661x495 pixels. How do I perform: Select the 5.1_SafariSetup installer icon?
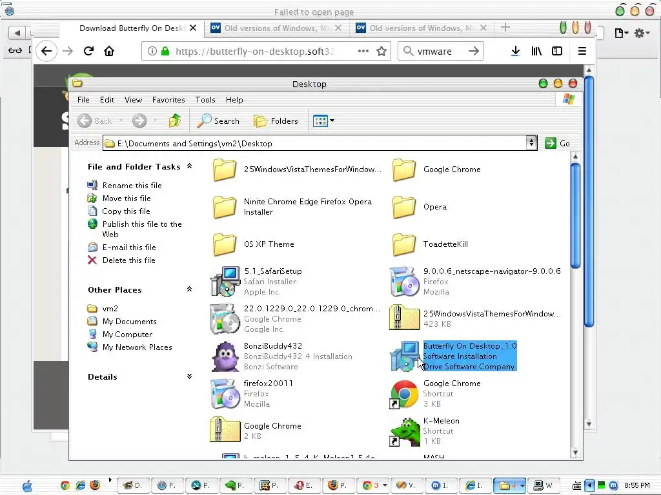[x=225, y=282]
